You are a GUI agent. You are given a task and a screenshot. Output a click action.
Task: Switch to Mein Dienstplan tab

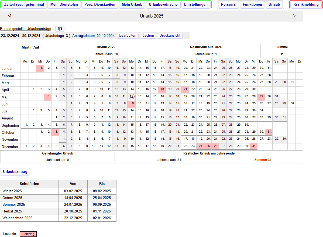click(64, 5)
